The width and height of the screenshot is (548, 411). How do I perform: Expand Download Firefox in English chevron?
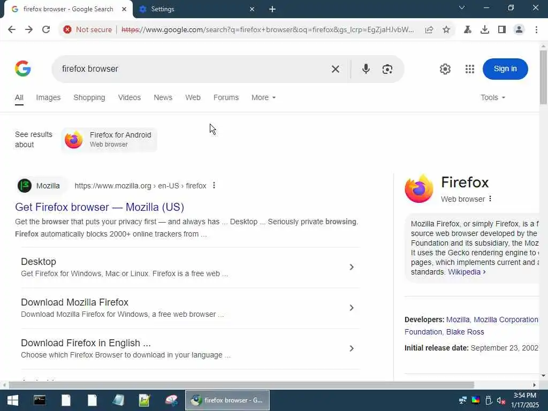[x=352, y=348]
